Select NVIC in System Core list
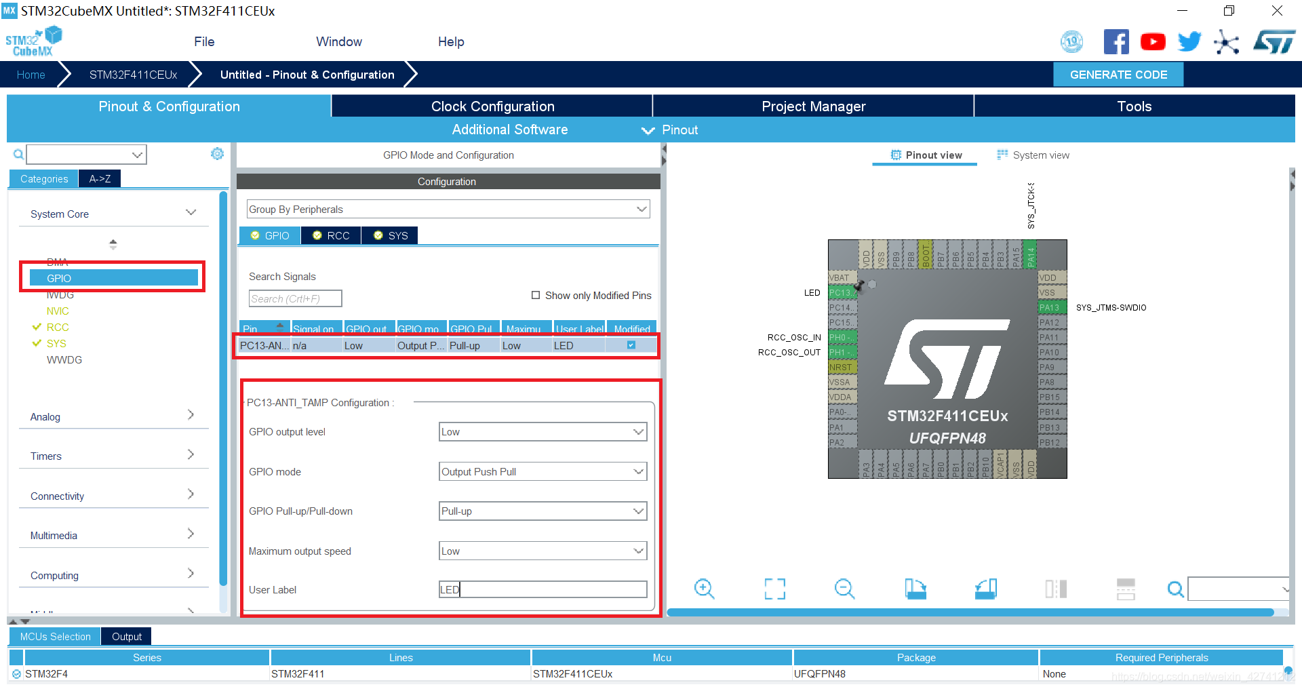 click(x=58, y=311)
